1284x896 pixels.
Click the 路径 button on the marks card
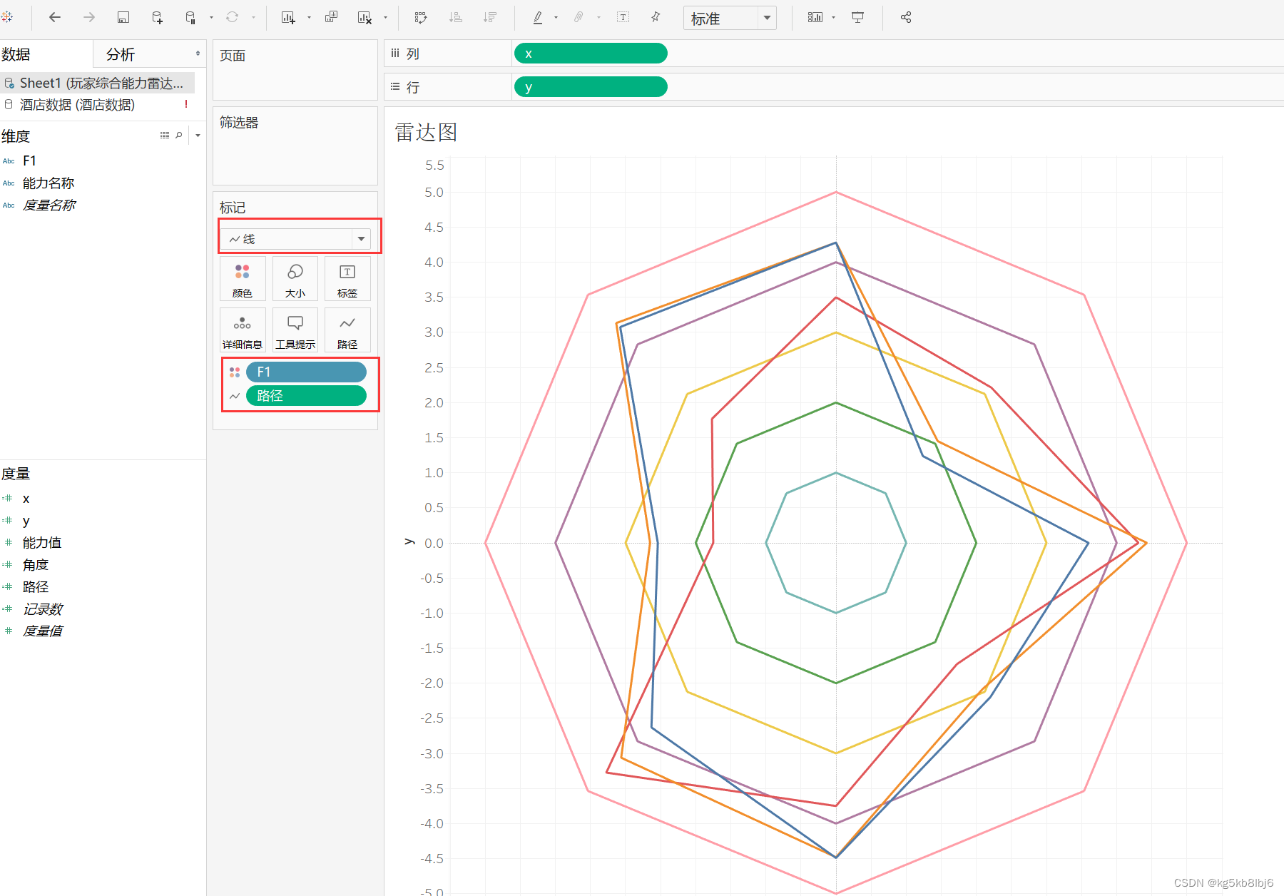click(347, 331)
